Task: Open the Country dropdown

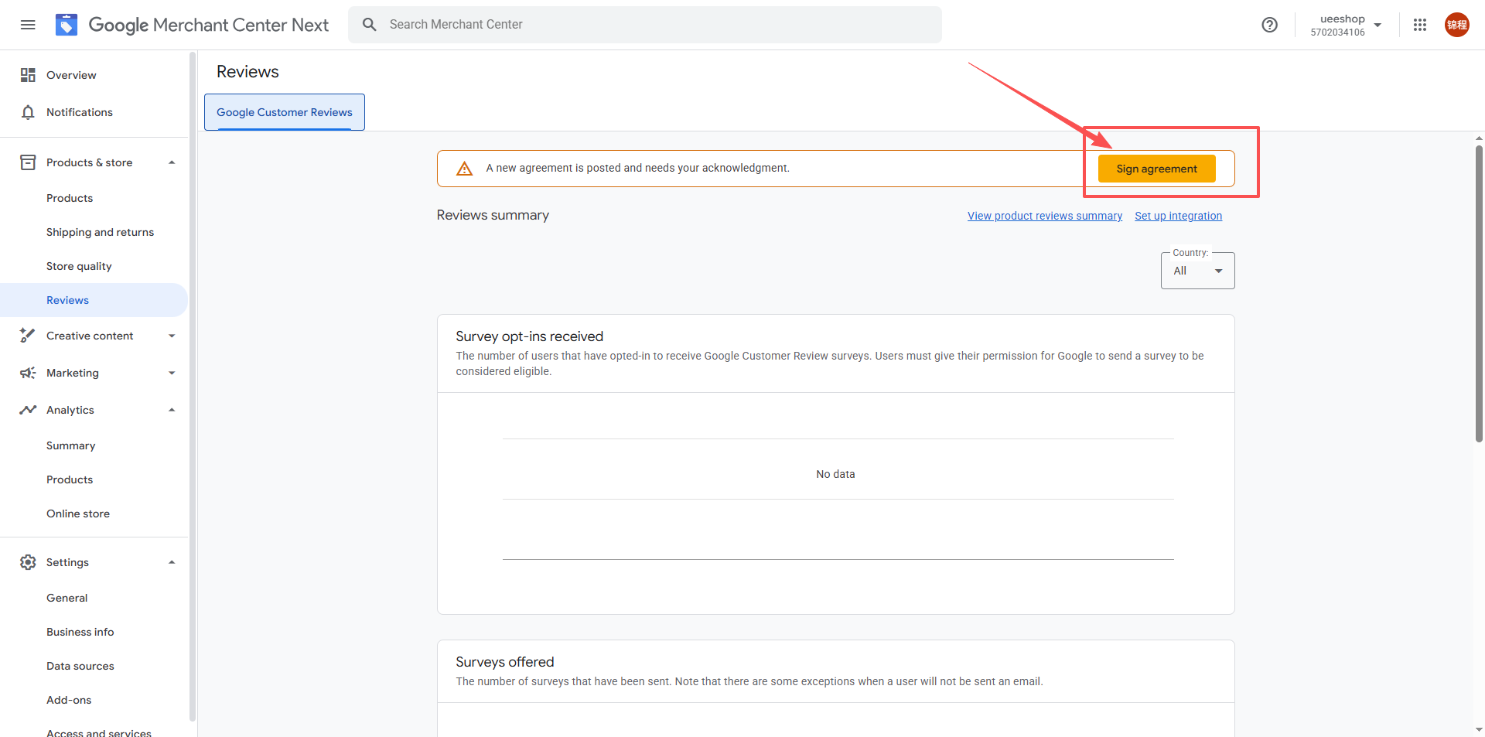Action: click(x=1197, y=271)
